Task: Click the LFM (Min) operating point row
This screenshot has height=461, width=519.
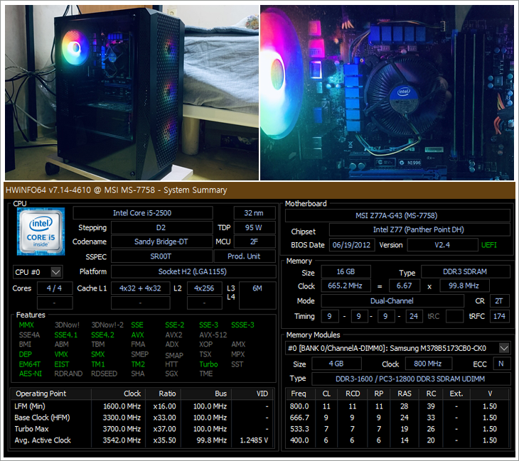Action: coord(143,406)
